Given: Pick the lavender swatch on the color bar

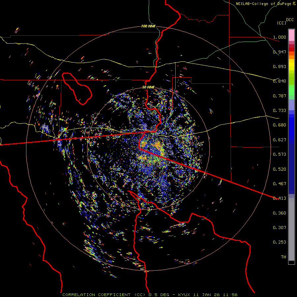Looking at the screenshot, I should coord(291,105).
